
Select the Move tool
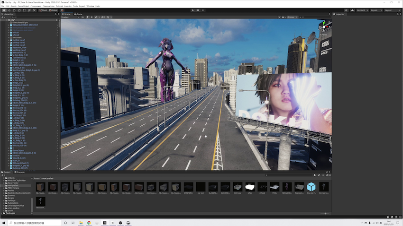tap(9, 10)
